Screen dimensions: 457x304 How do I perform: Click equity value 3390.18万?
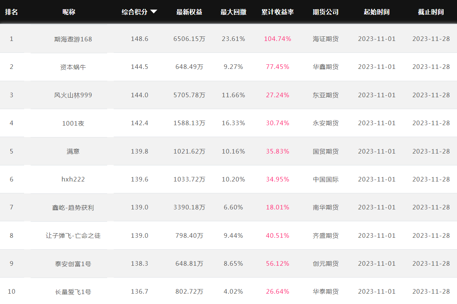pyautogui.click(x=189, y=207)
